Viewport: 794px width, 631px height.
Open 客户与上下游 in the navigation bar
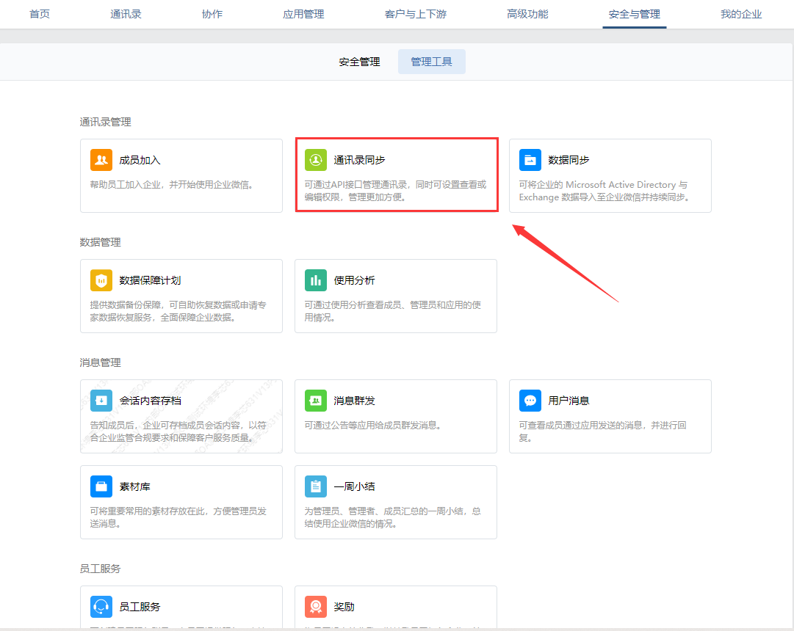tap(415, 14)
